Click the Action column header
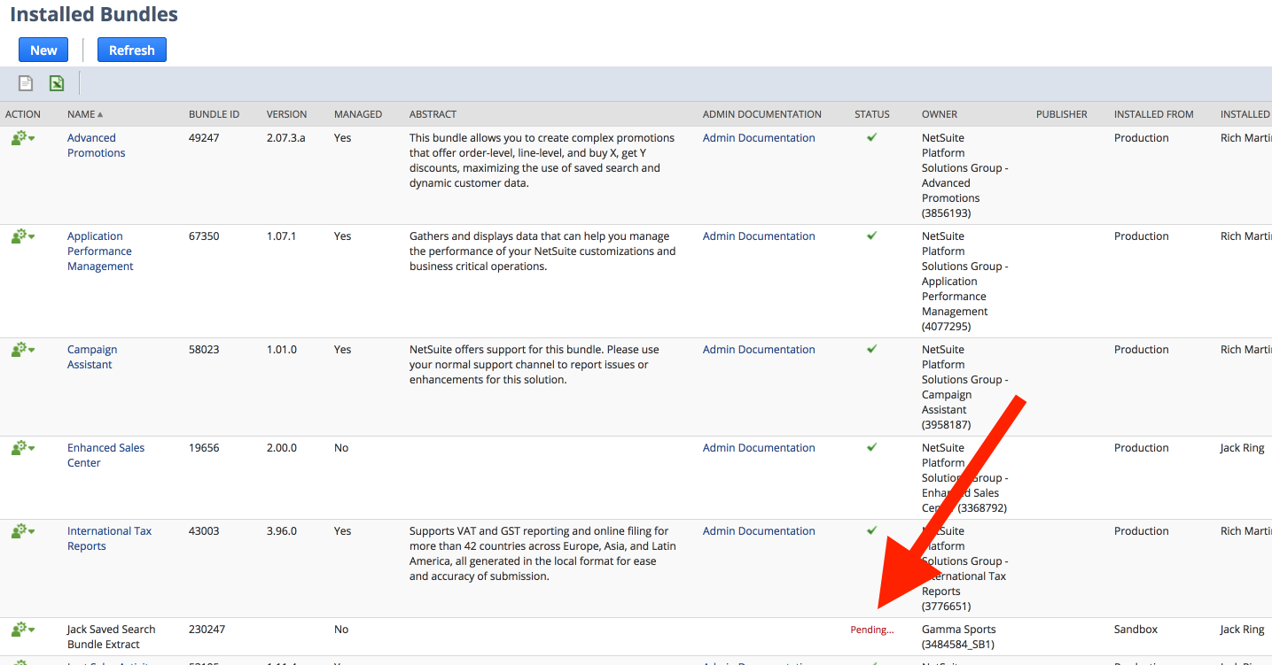 click(23, 114)
